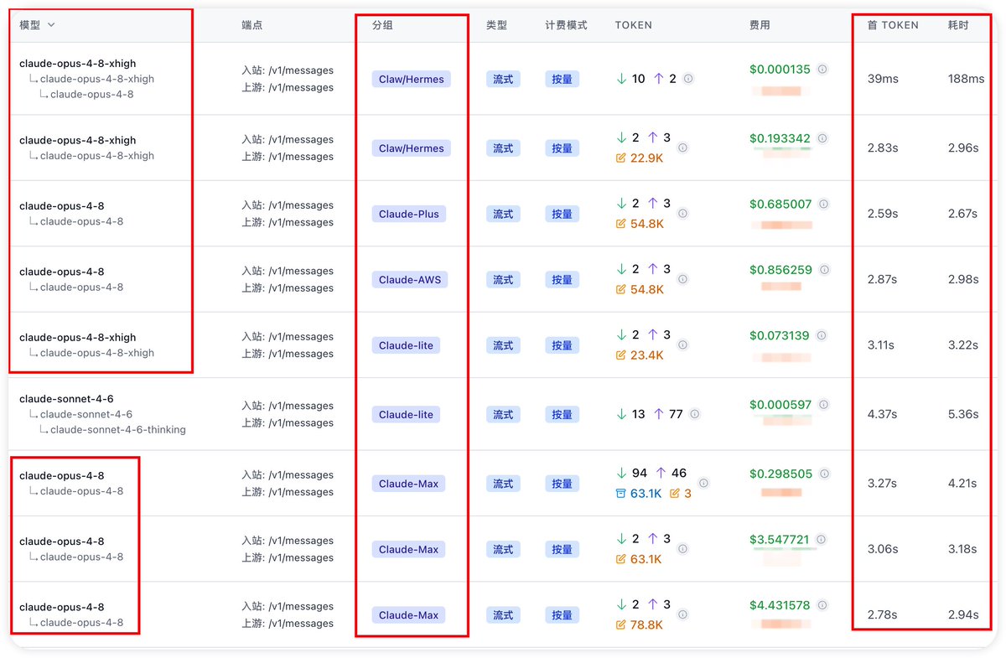Screen dimensions: 1006x658
Task: Click the 计费模式 column header
Action: 566,25
